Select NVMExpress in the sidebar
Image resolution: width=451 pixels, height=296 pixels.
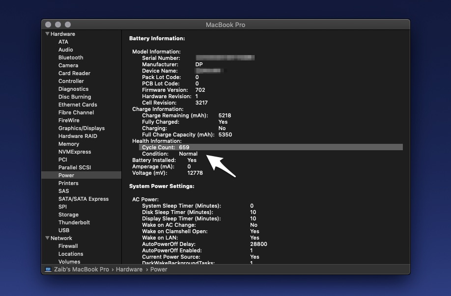[75, 152]
